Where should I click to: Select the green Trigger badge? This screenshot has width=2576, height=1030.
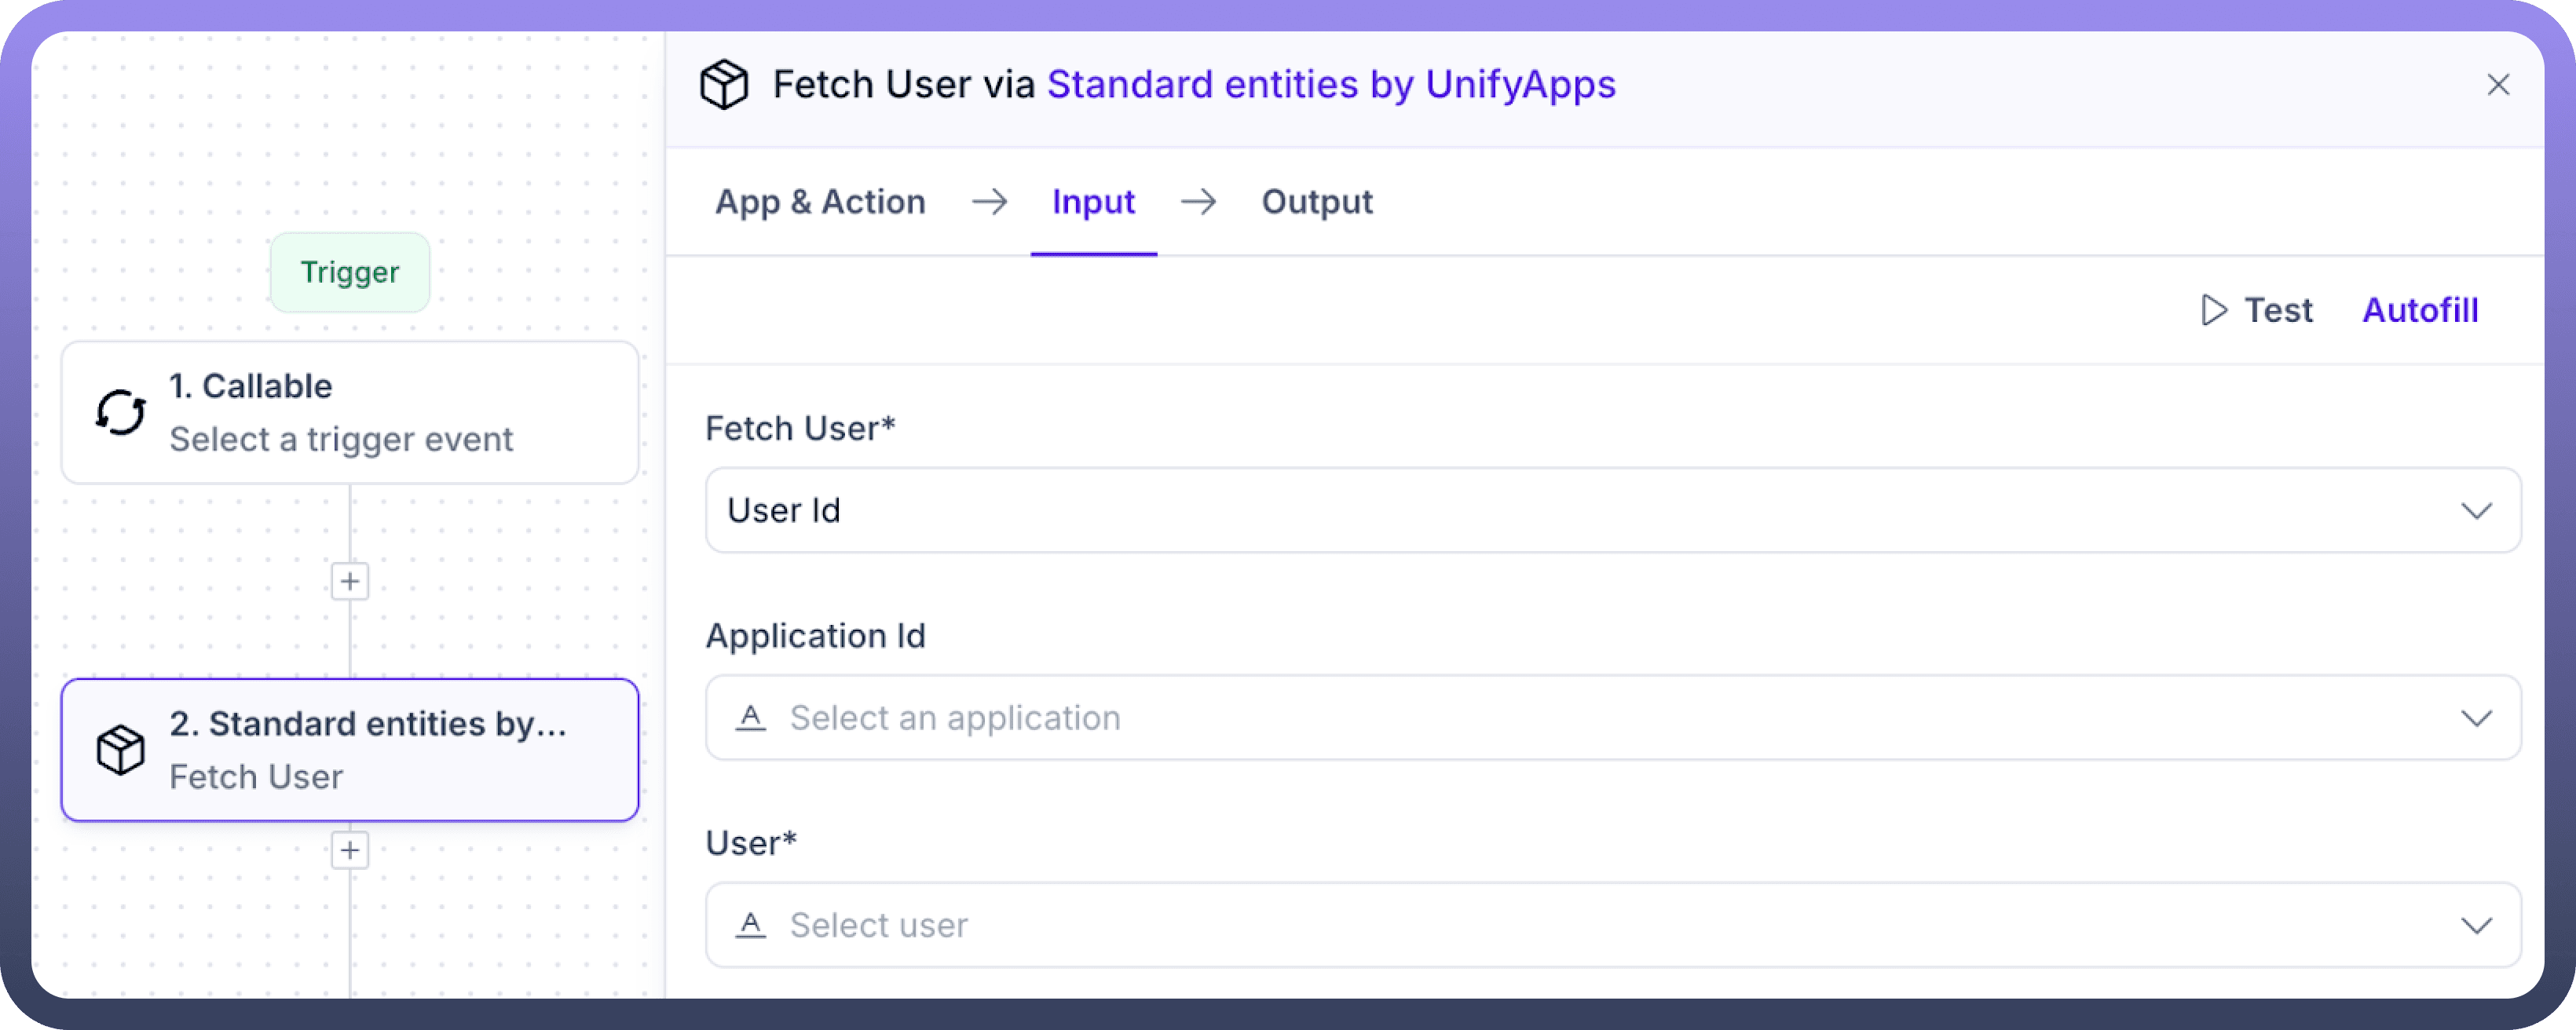(x=350, y=272)
